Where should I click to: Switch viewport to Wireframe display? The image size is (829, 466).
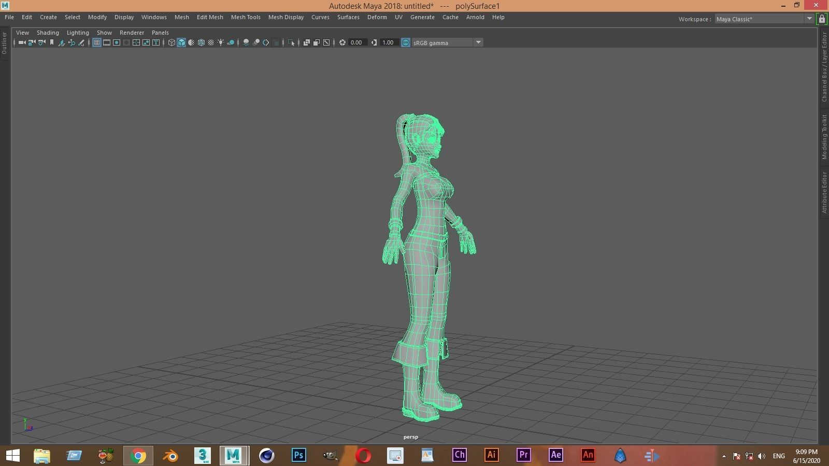pyautogui.click(x=171, y=42)
